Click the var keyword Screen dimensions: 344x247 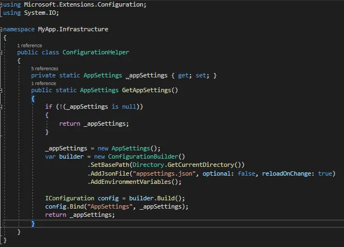pos(50,156)
